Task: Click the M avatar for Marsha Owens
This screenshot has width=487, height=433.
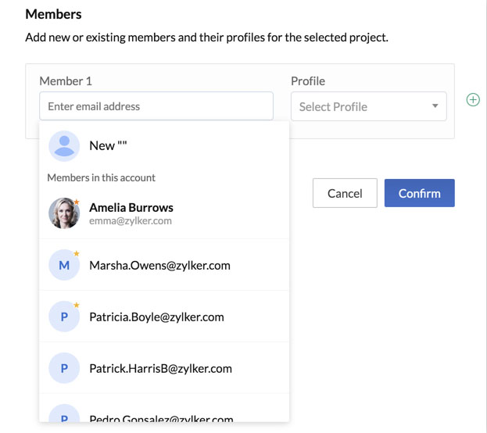Action: (64, 265)
